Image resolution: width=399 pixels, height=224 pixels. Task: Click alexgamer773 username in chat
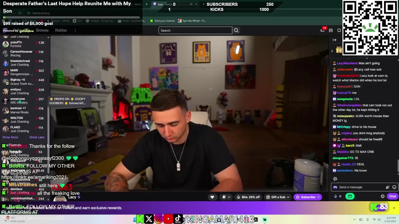(x=343, y=158)
